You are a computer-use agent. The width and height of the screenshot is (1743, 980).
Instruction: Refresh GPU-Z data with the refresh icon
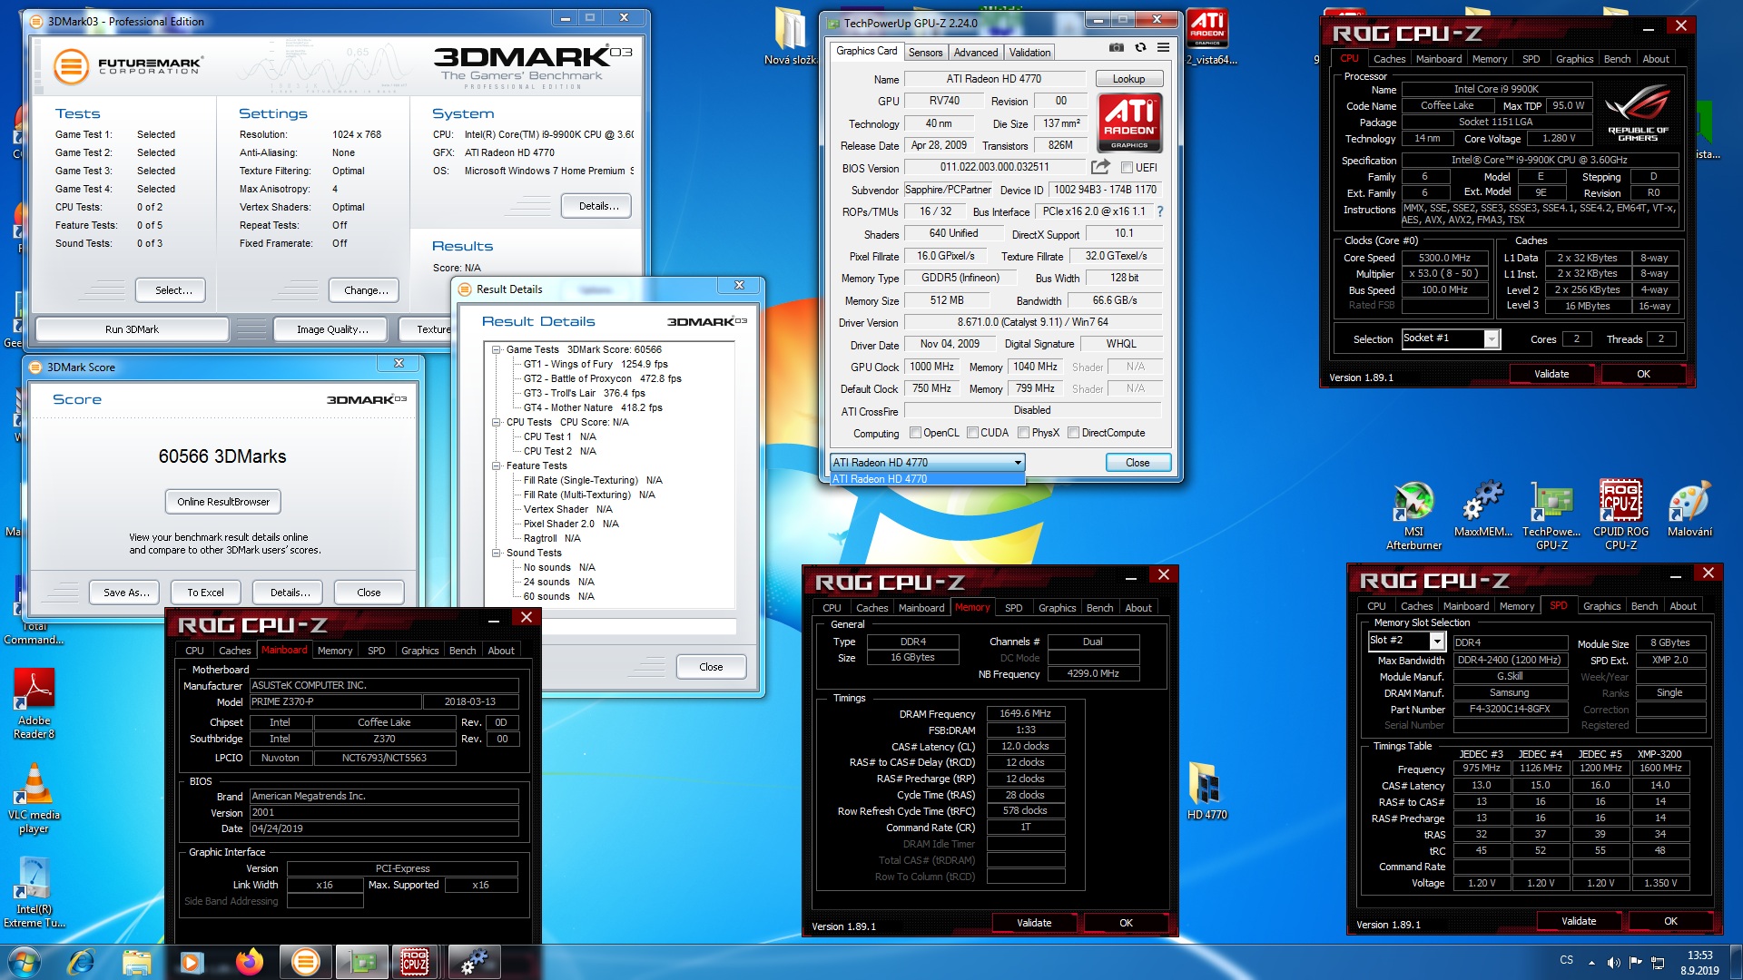click(x=1140, y=48)
